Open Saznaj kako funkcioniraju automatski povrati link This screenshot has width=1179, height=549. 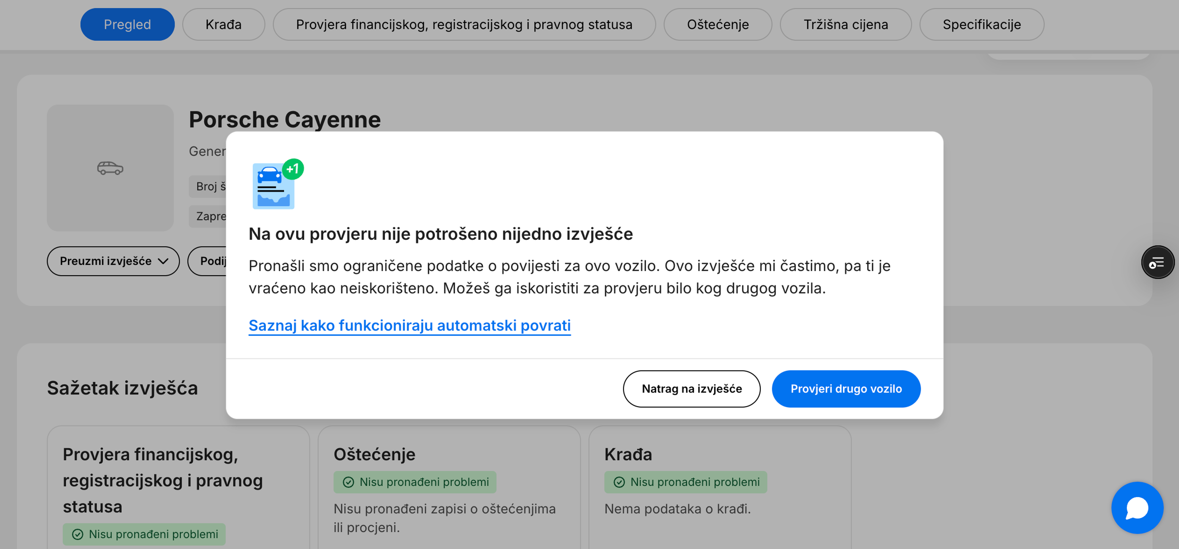pyautogui.click(x=410, y=326)
